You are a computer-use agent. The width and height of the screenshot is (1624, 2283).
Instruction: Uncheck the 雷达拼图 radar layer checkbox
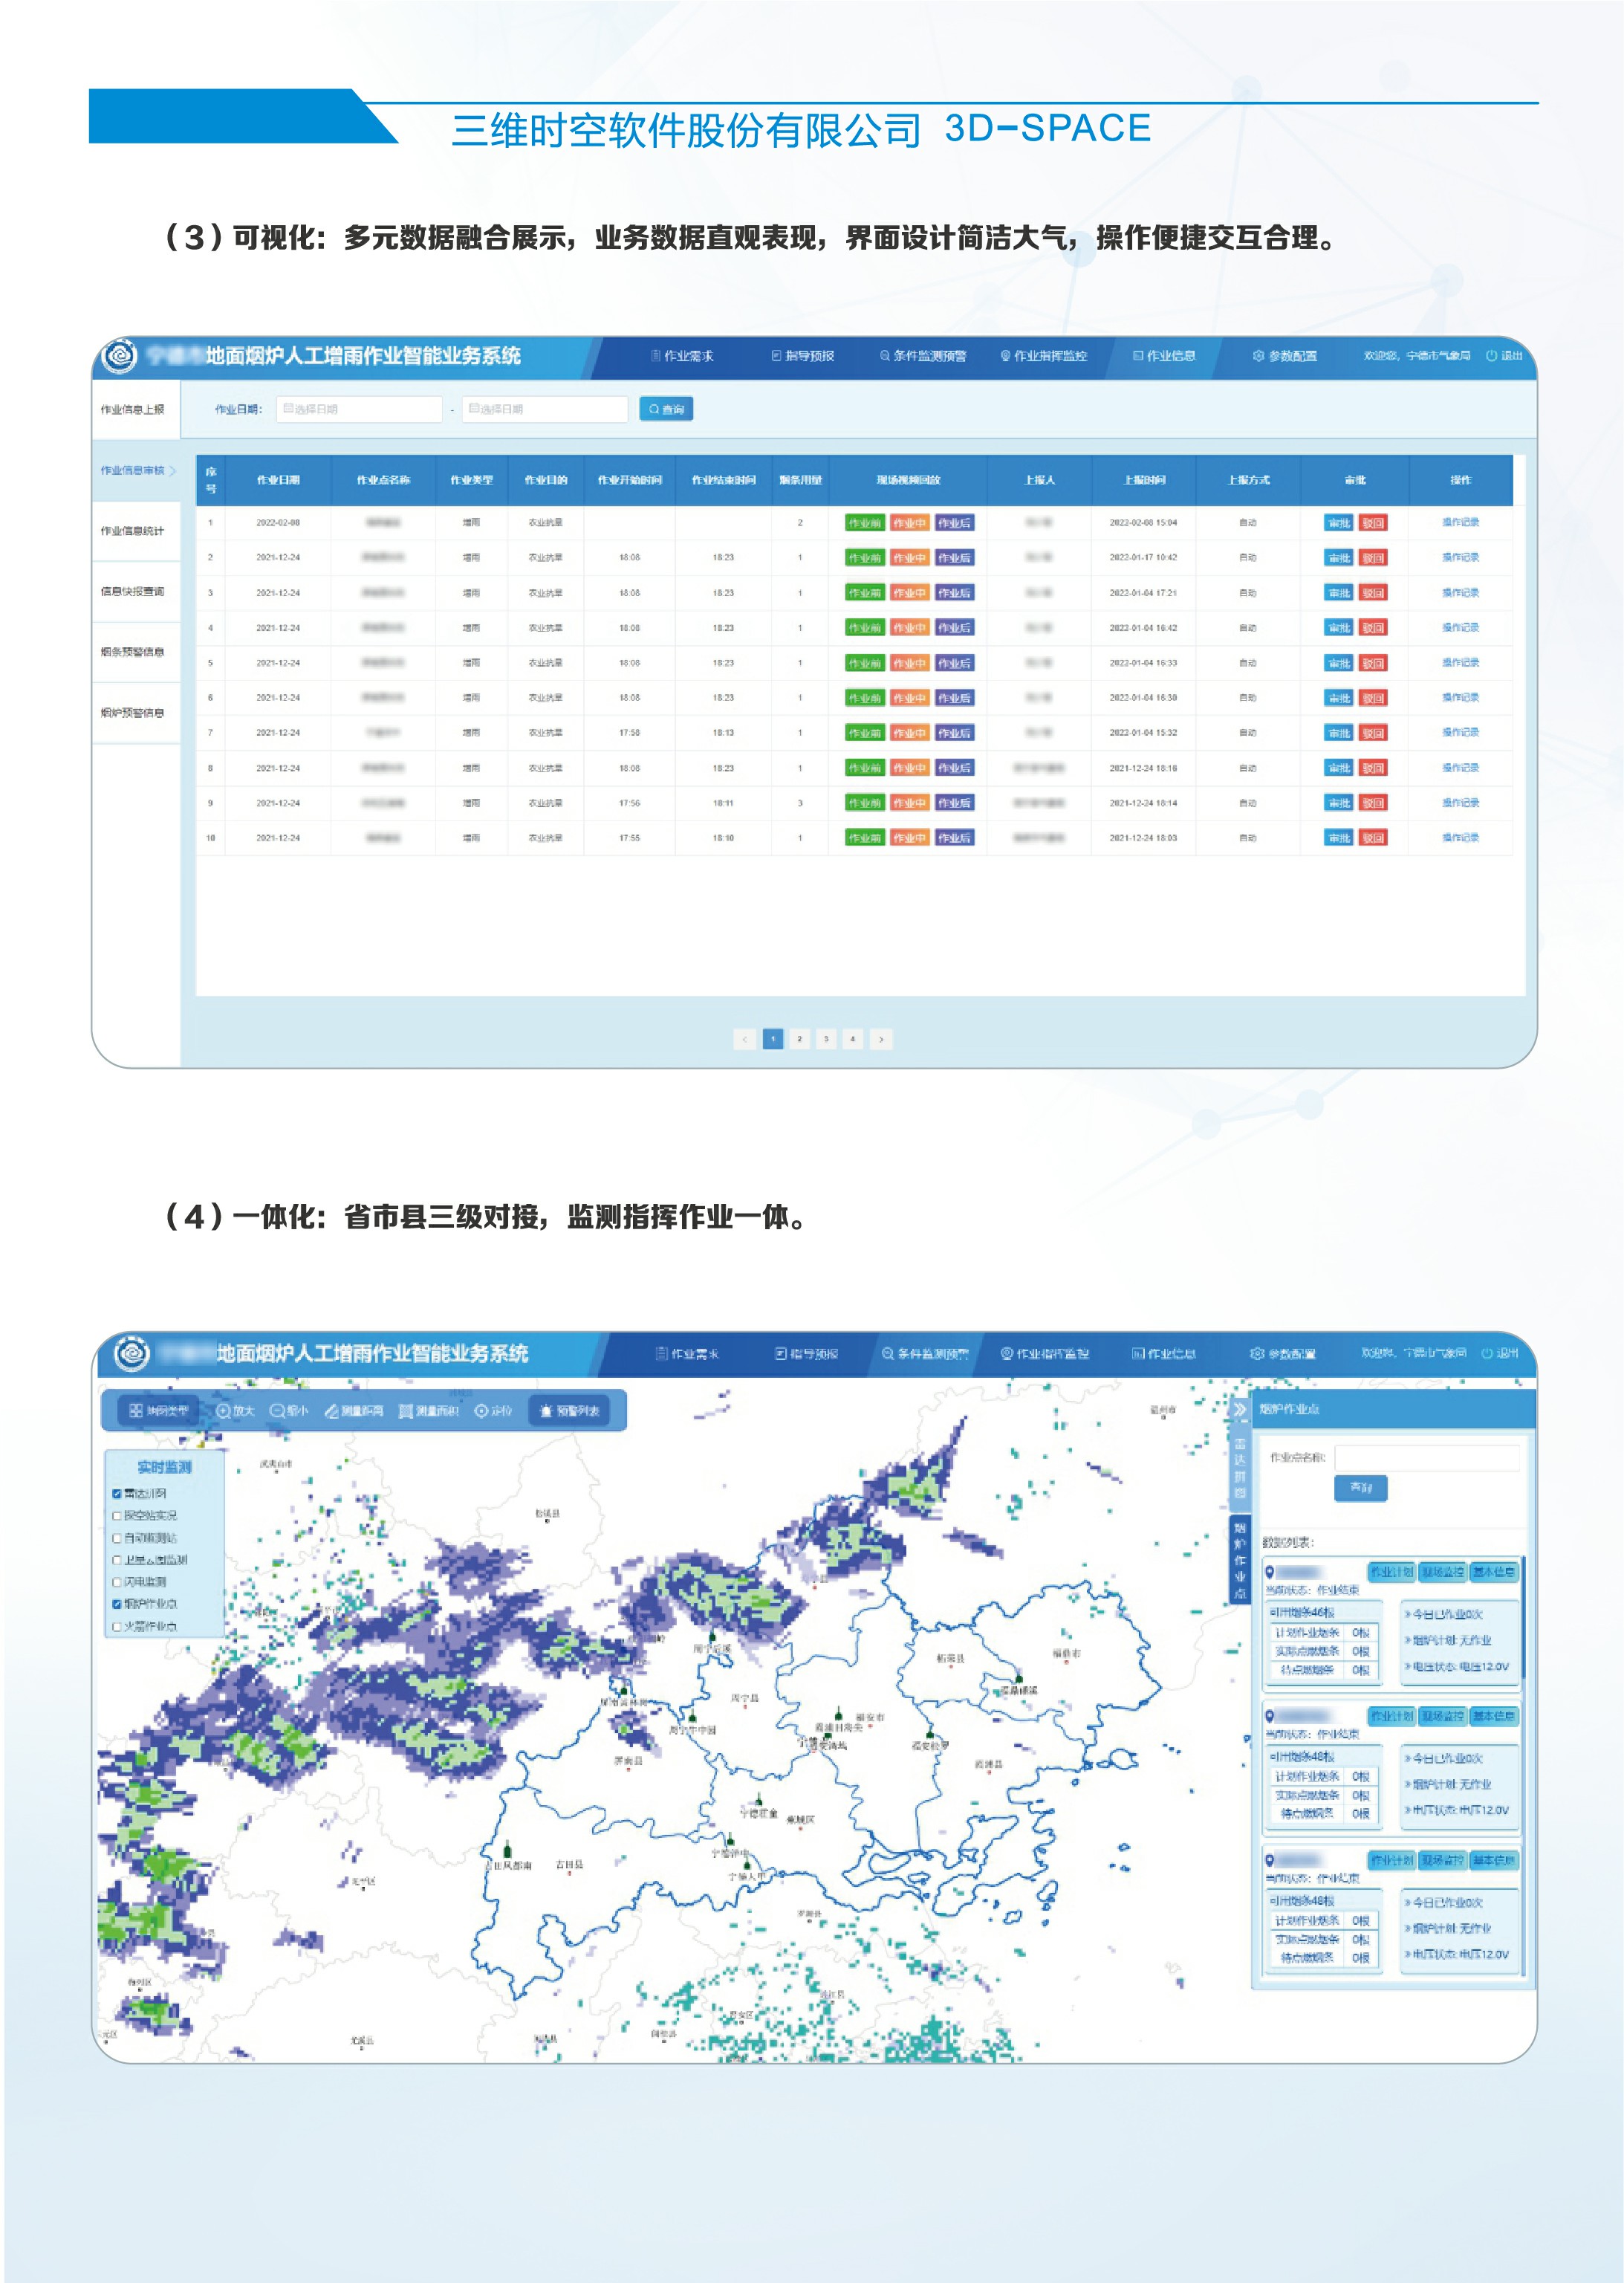pos(117,1494)
